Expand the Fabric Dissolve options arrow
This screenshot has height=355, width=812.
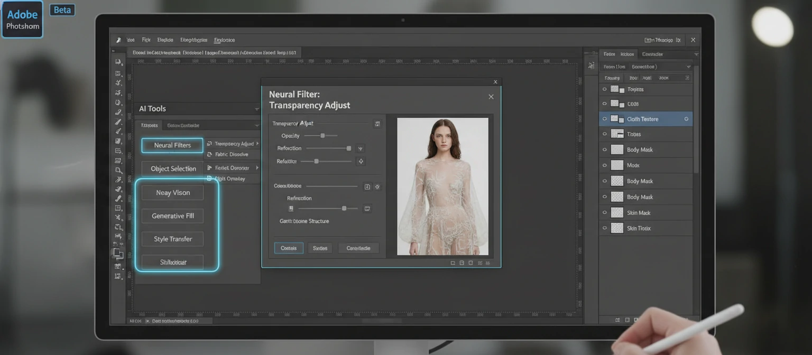point(256,154)
